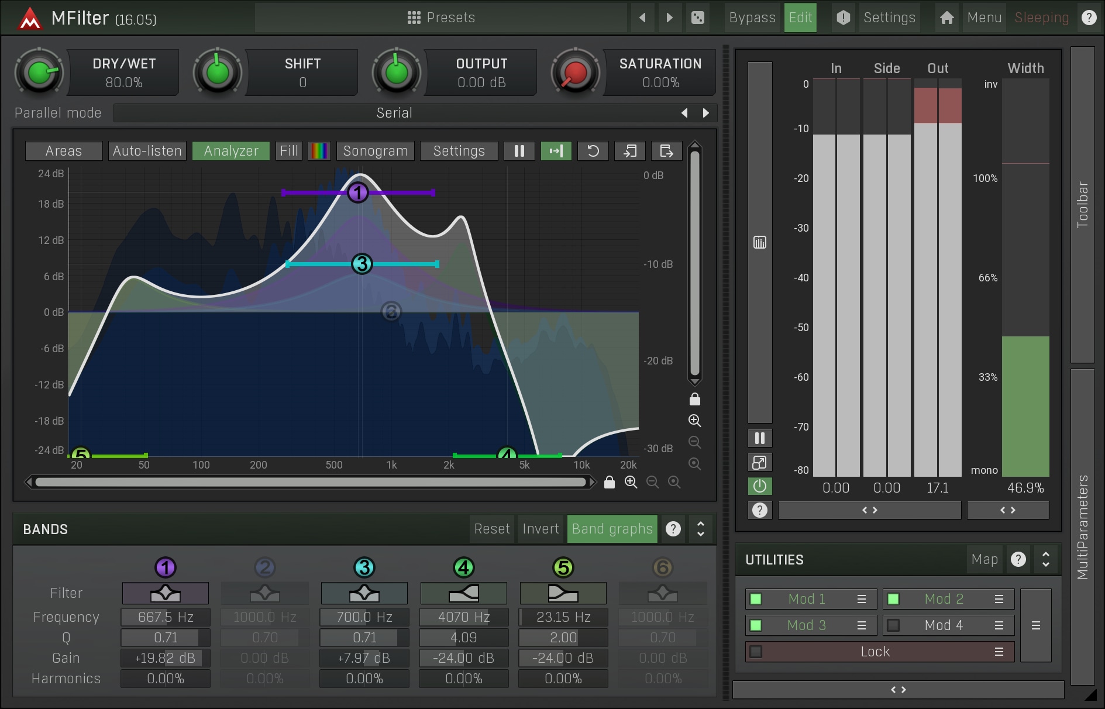Select the band 1 purple circle header

click(166, 567)
